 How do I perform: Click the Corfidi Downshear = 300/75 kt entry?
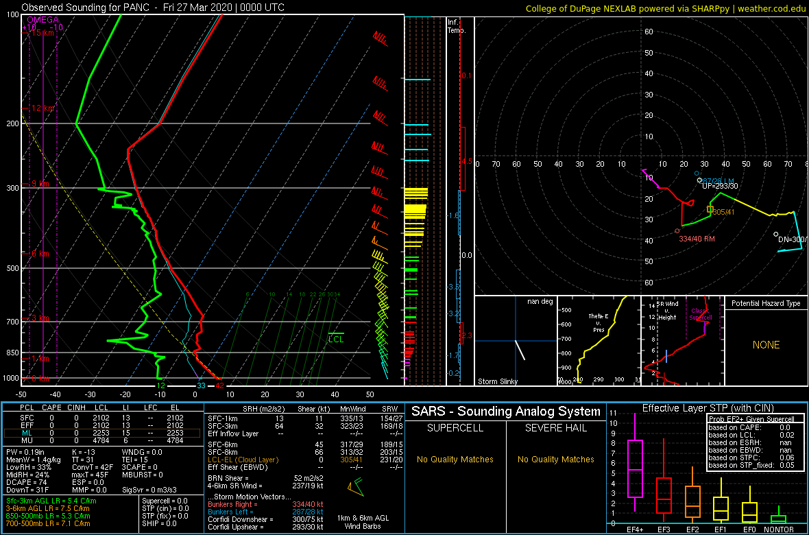(x=265, y=519)
